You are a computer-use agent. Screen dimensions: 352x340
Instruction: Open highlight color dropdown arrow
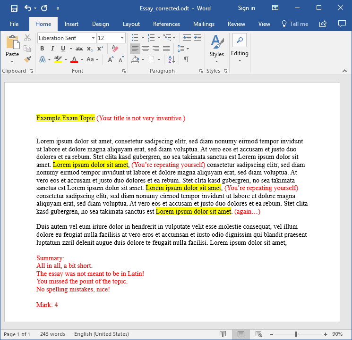[66, 59]
